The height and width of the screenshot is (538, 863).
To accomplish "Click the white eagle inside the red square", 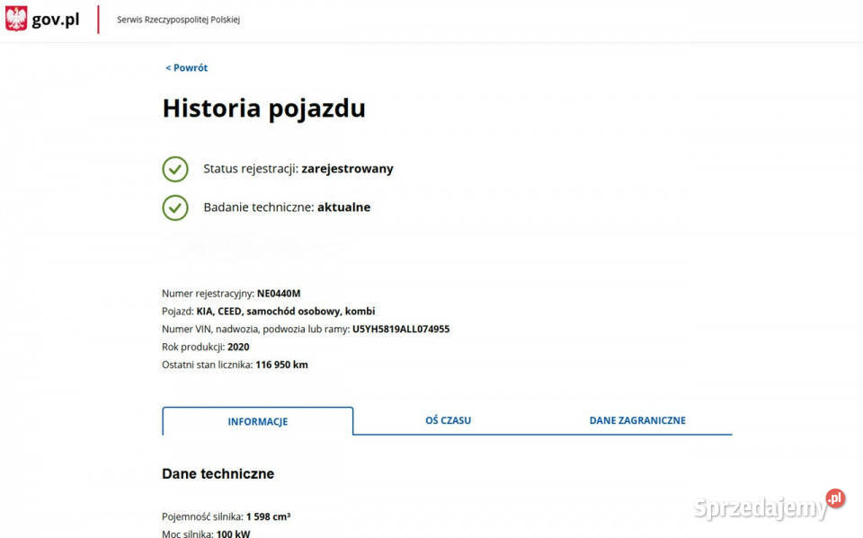I will pos(15,17).
